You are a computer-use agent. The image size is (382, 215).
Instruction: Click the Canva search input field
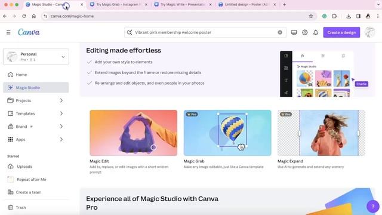pyautogui.click(x=205, y=32)
